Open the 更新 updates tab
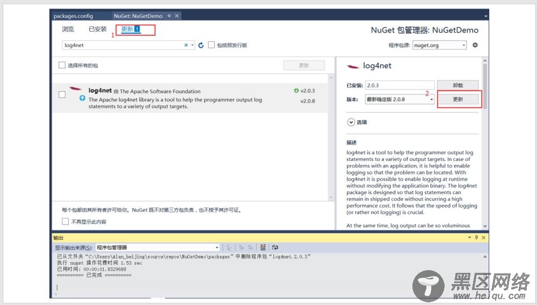 [x=131, y=29]
